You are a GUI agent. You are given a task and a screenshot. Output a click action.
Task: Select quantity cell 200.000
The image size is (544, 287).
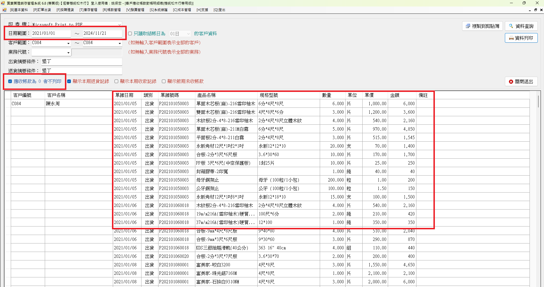coord(333,180)
